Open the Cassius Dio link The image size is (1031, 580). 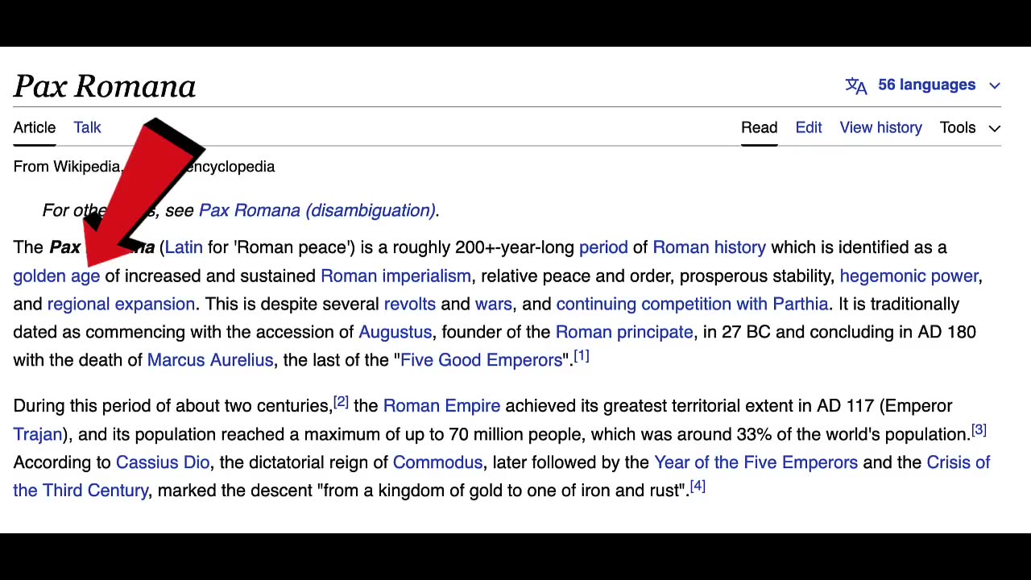click(162, 462)
